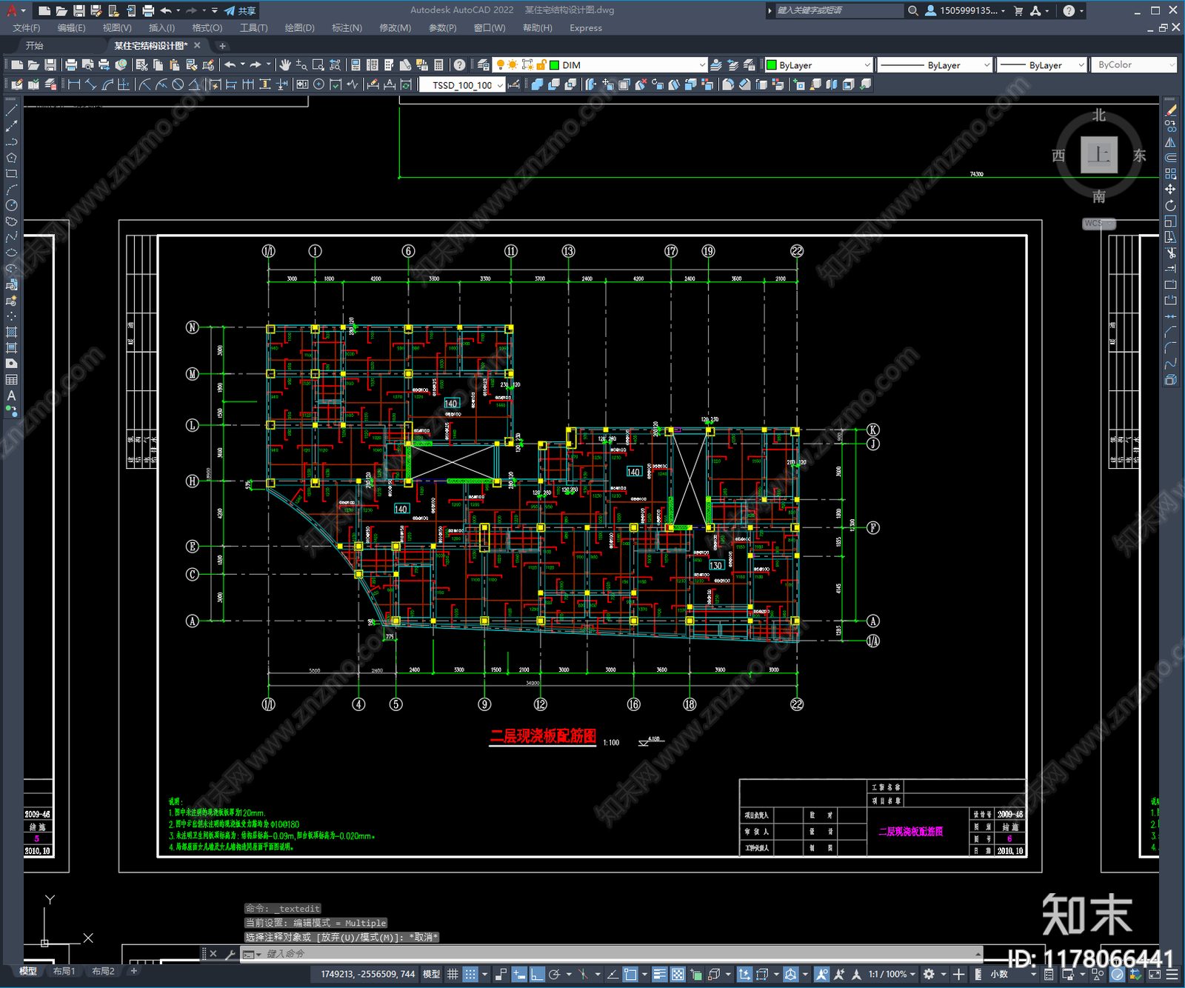Open the calculator icon in toolbar
This screenshot has width=1185, height=988.
(x=438, y=65)
